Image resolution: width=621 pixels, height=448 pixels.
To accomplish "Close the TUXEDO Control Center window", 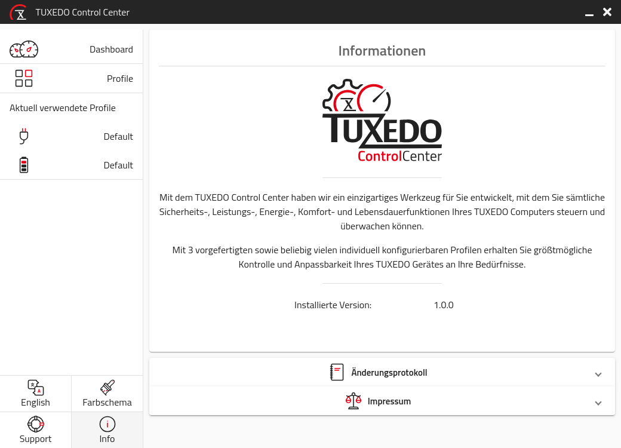I will pos(607,12).
